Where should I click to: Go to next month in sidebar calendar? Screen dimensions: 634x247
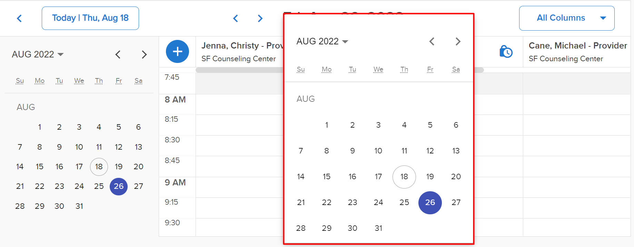click(x=144, y=54)
